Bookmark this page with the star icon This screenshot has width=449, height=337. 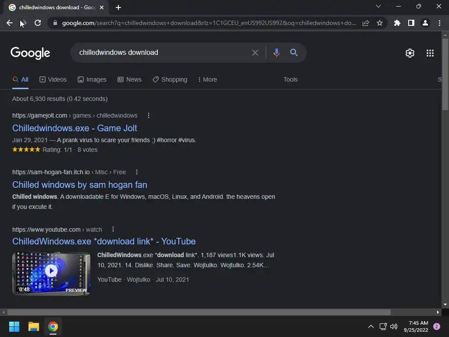coord(380,23)
